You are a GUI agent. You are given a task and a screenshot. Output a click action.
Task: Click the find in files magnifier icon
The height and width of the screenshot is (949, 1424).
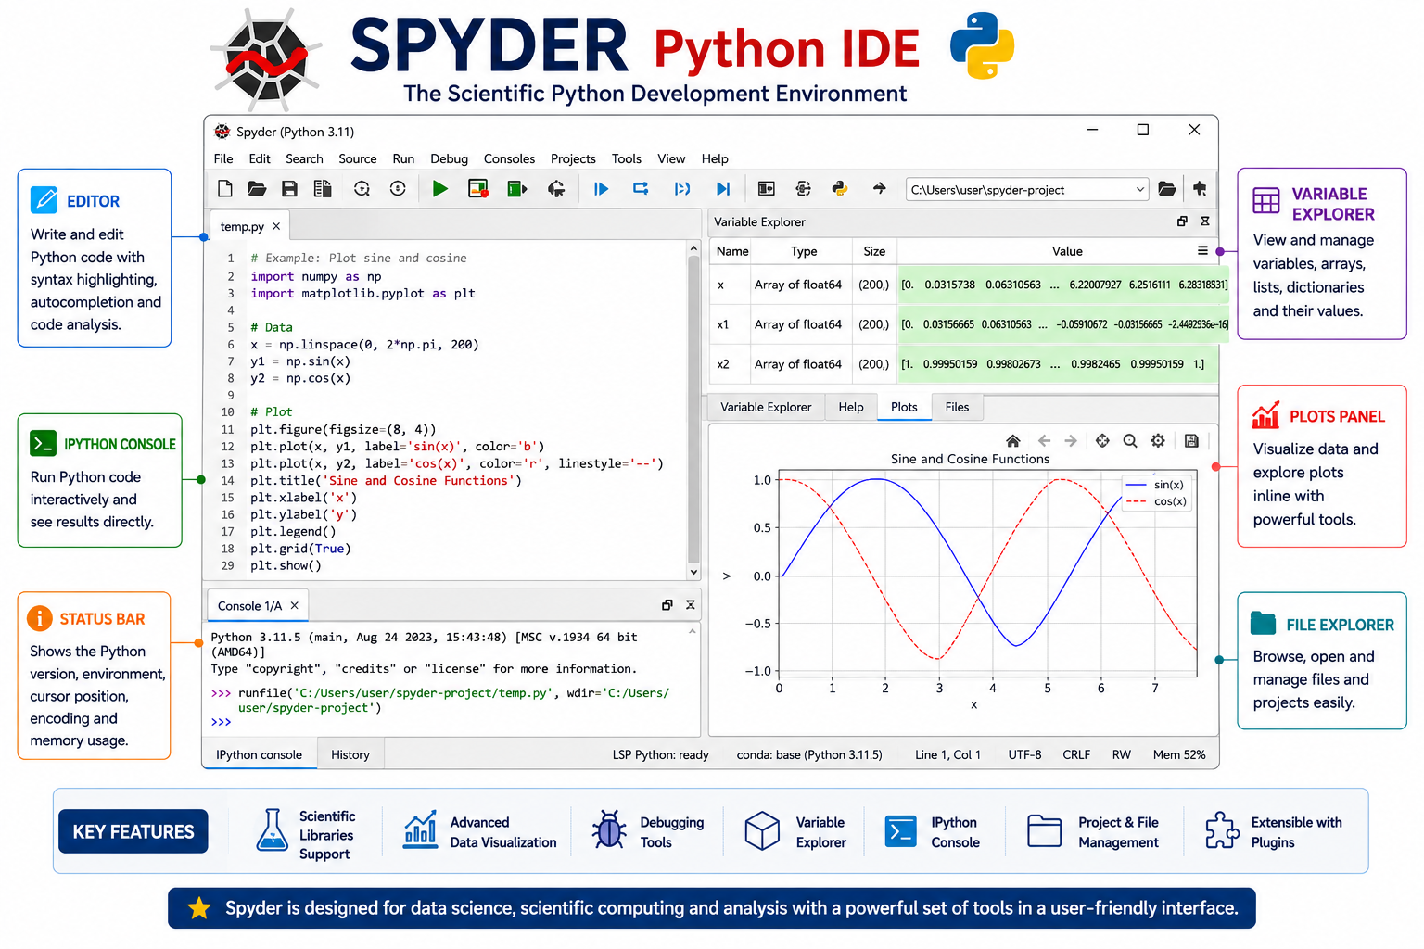[362, 189]
